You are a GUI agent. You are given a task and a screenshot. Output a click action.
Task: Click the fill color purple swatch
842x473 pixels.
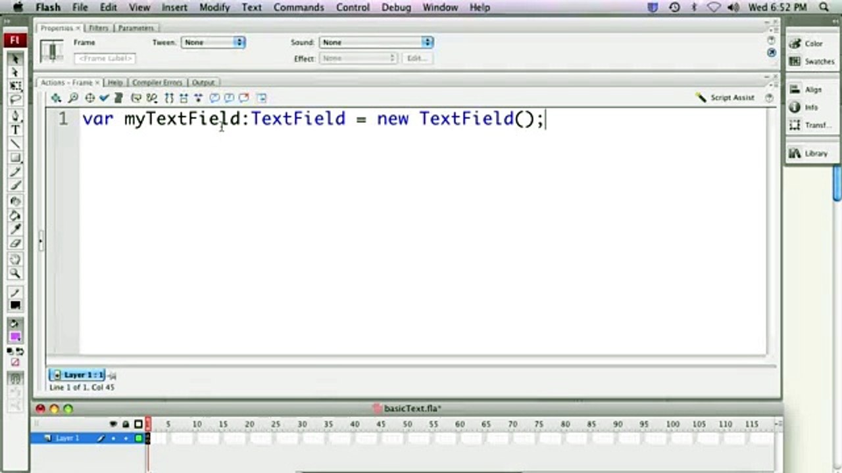pos(15,337)
